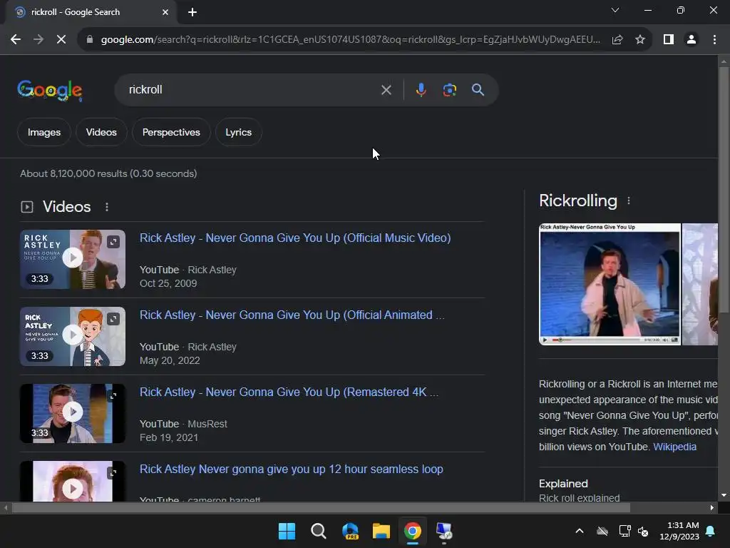
Task: Click horizontal scrollbar right arrow
Action: click(712, 508)
